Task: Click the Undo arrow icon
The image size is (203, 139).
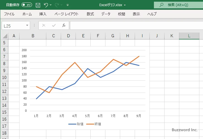Action: pyautogui.click(x=46, y=5)
